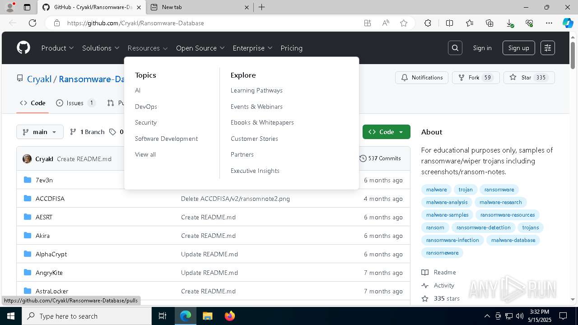Open the GitHub home logo
Image resolution: width=578 pixels, height=325 pixels.
[x=23, y=48]
